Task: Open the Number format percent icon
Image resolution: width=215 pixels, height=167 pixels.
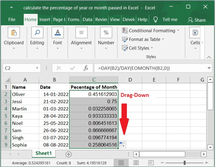Action: 106,33
